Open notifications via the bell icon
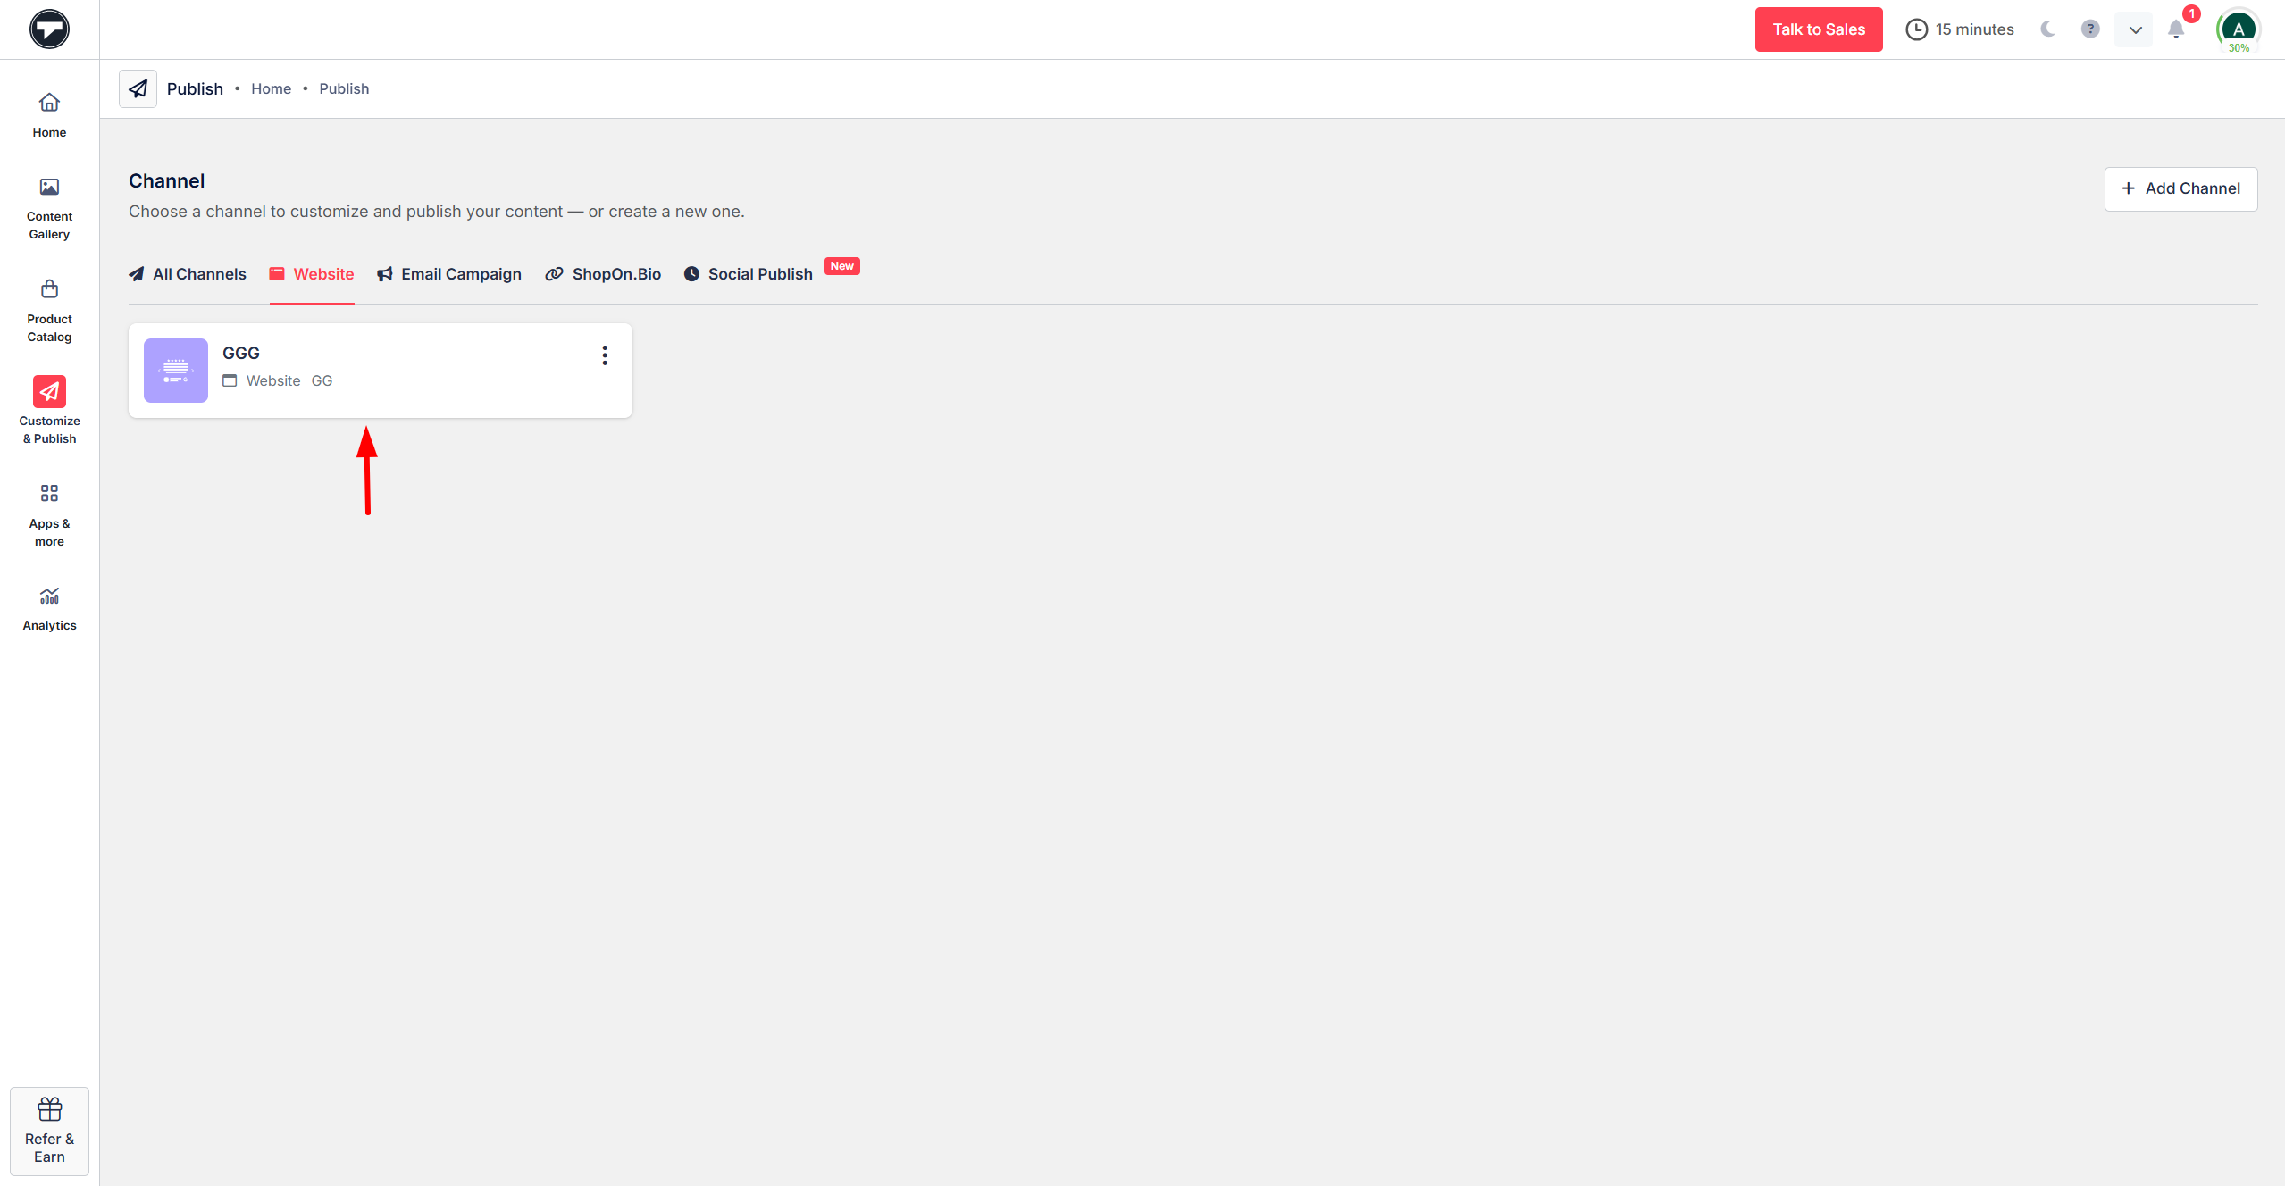The width and height of the screenshot is (2285, 1186). [2175, 29]
